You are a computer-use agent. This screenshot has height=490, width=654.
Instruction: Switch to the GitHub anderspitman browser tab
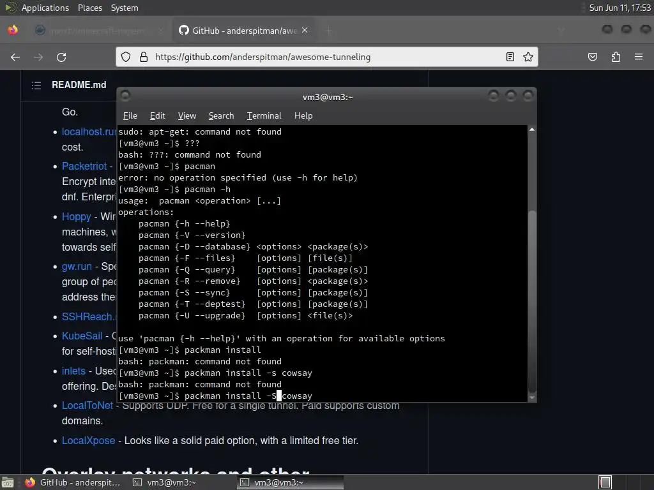[244, 31]
